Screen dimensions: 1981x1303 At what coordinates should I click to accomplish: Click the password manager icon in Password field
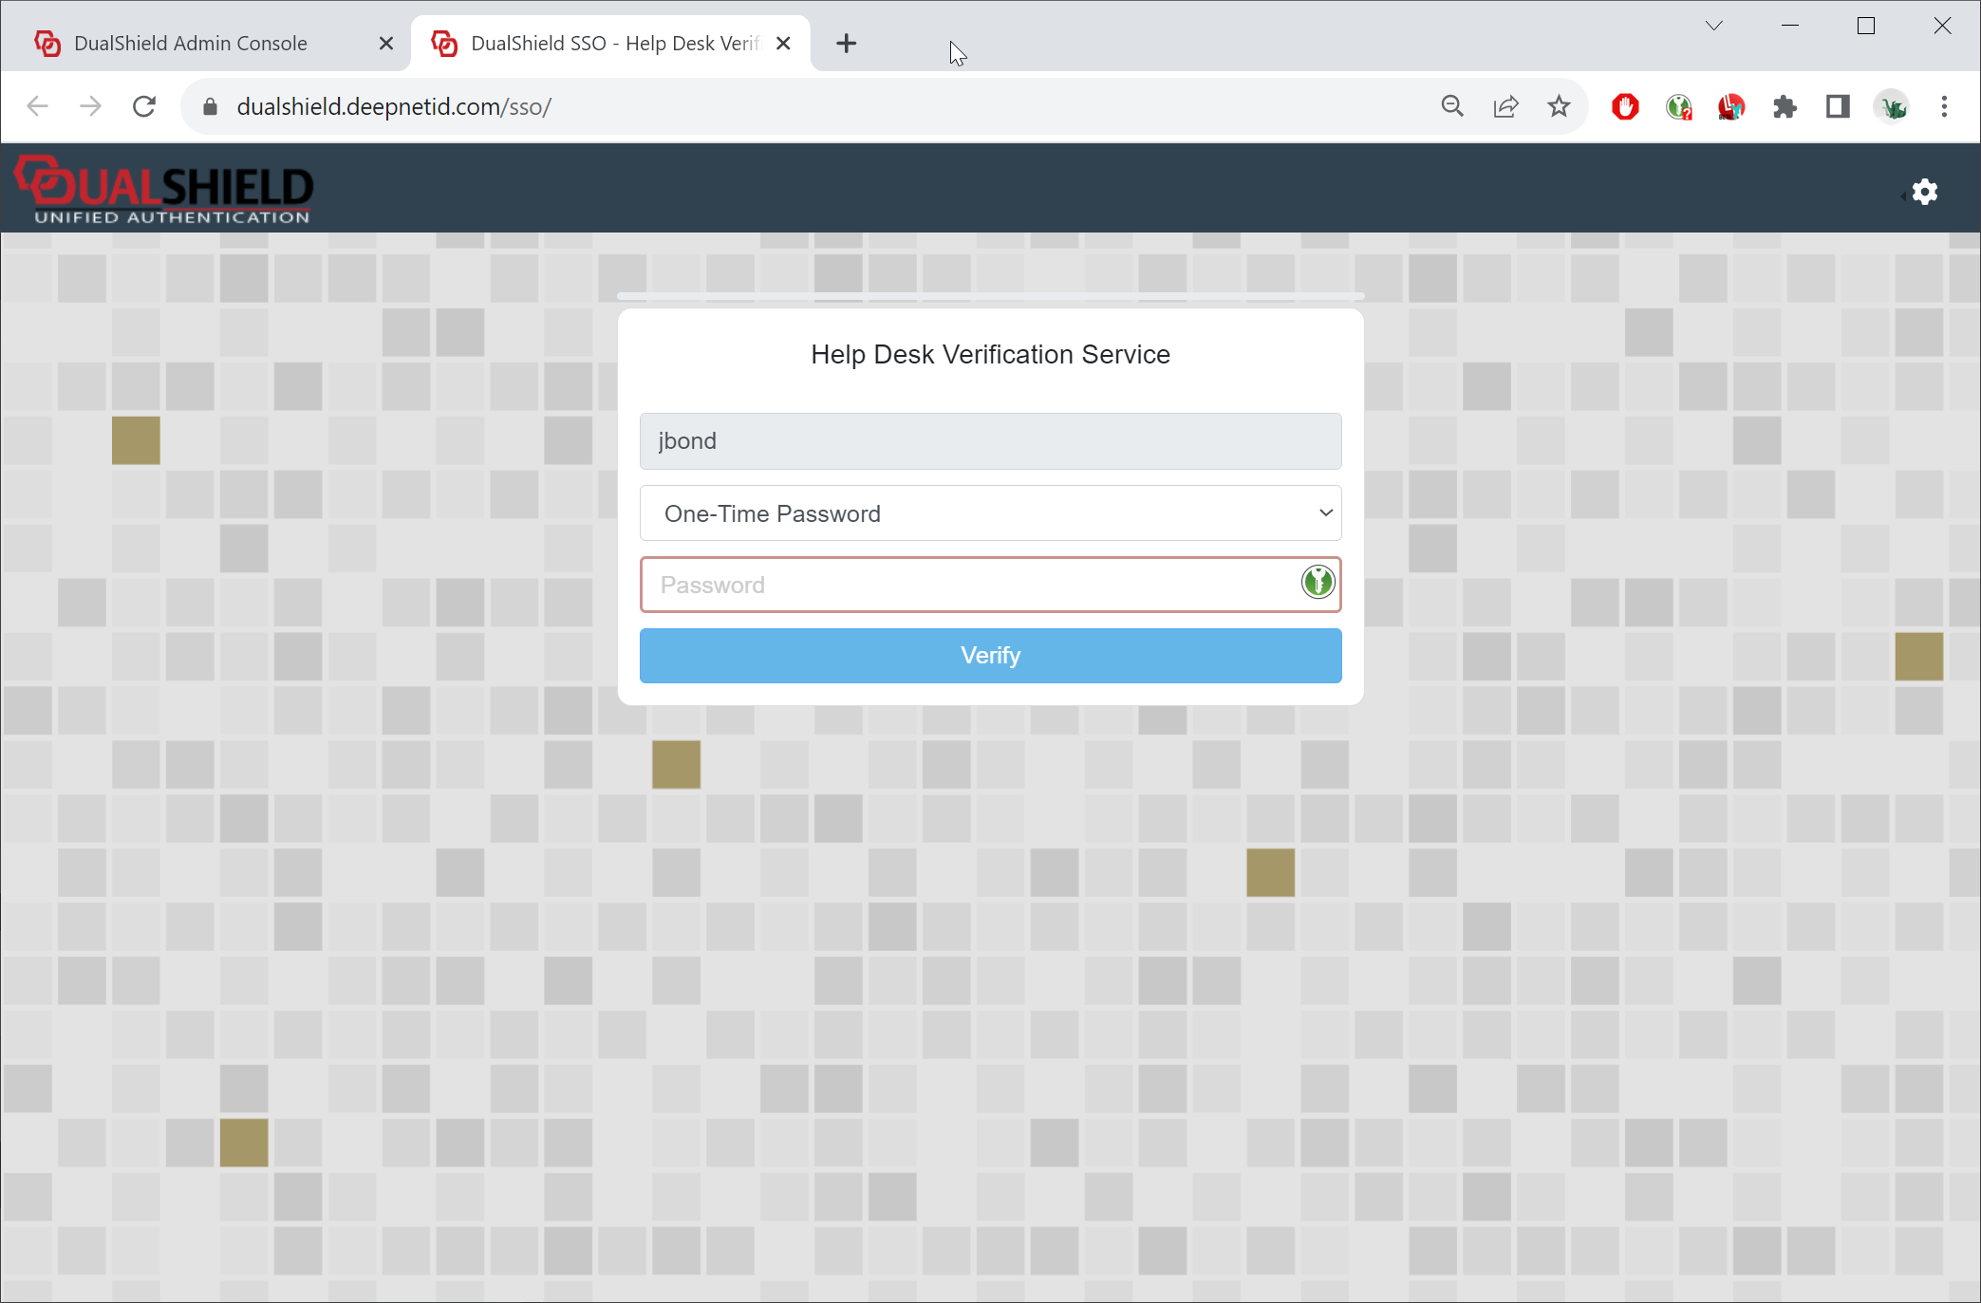(1318, 582)
